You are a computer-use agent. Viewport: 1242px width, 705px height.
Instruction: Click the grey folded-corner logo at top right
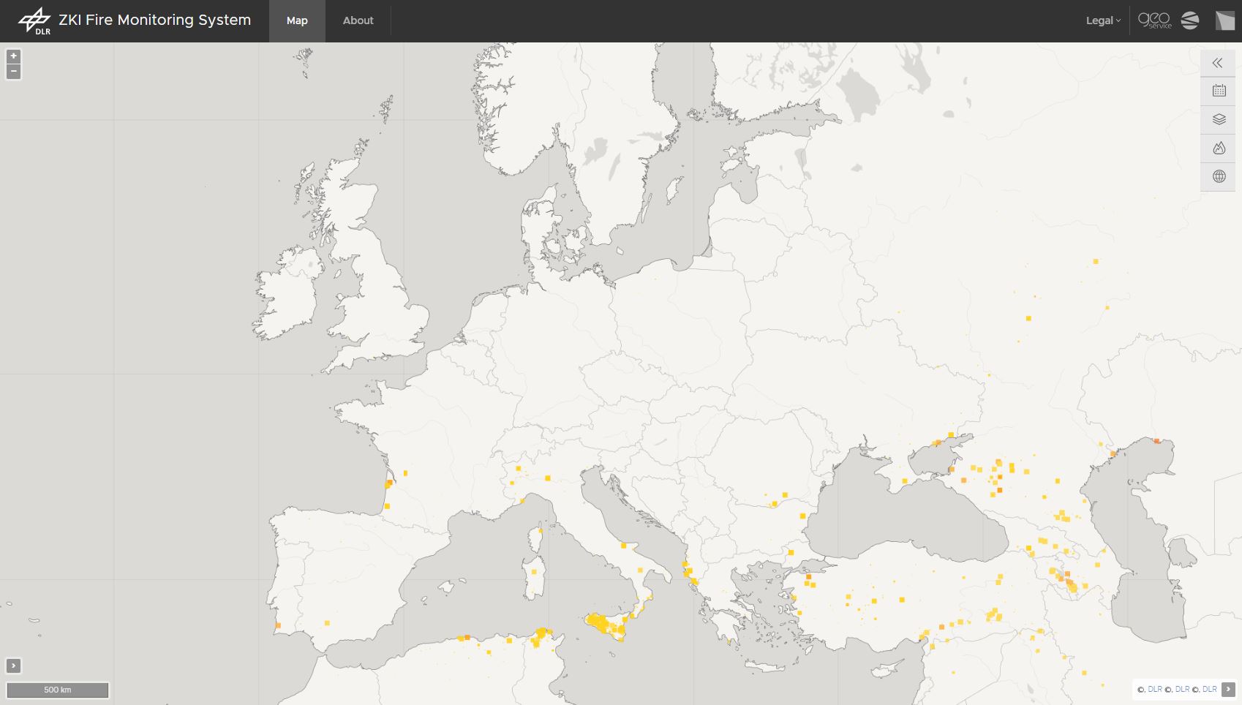point(1224,20)
